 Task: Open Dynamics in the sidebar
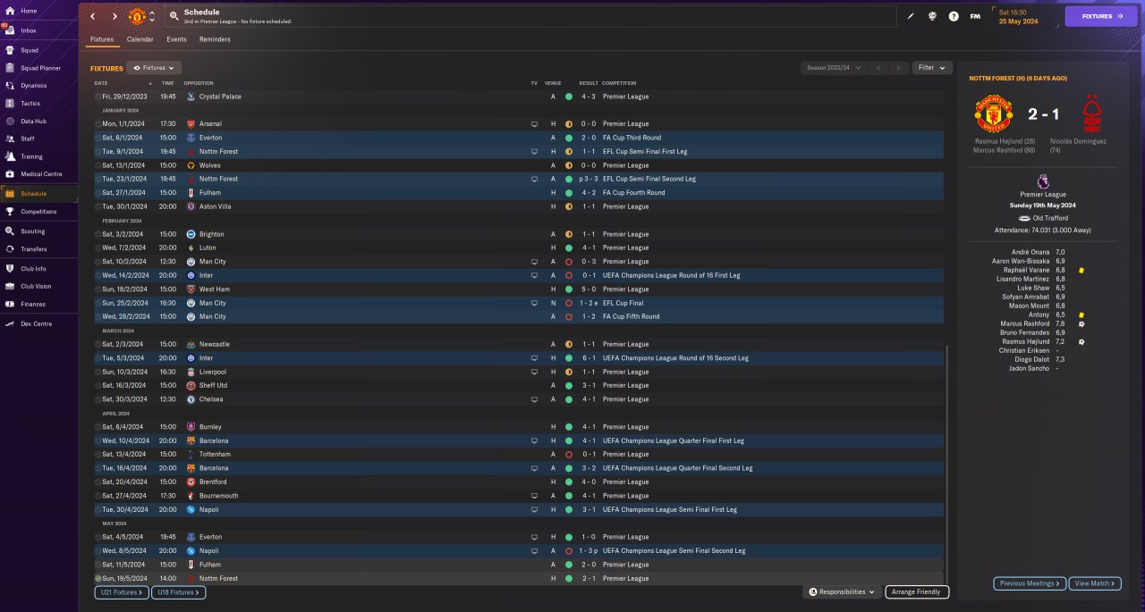(33, 86)
